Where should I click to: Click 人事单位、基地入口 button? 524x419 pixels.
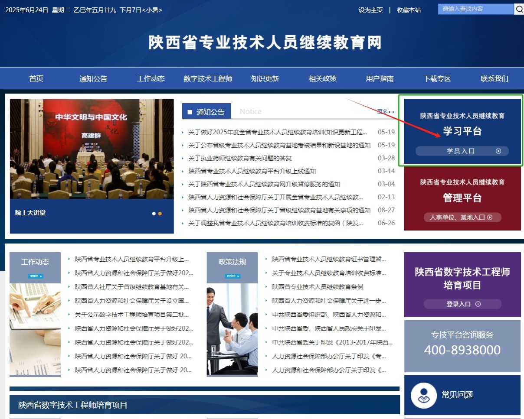[x=462, y=218]
